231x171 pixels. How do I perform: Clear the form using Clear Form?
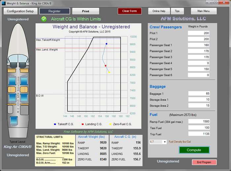click(129, 11)
